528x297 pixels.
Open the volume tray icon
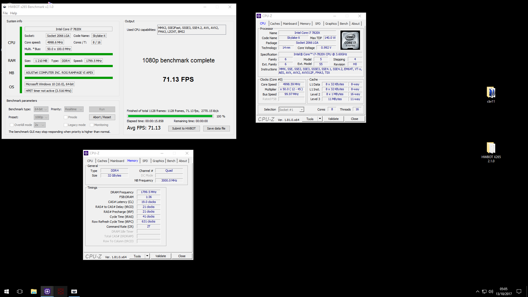tap(491, 291)
